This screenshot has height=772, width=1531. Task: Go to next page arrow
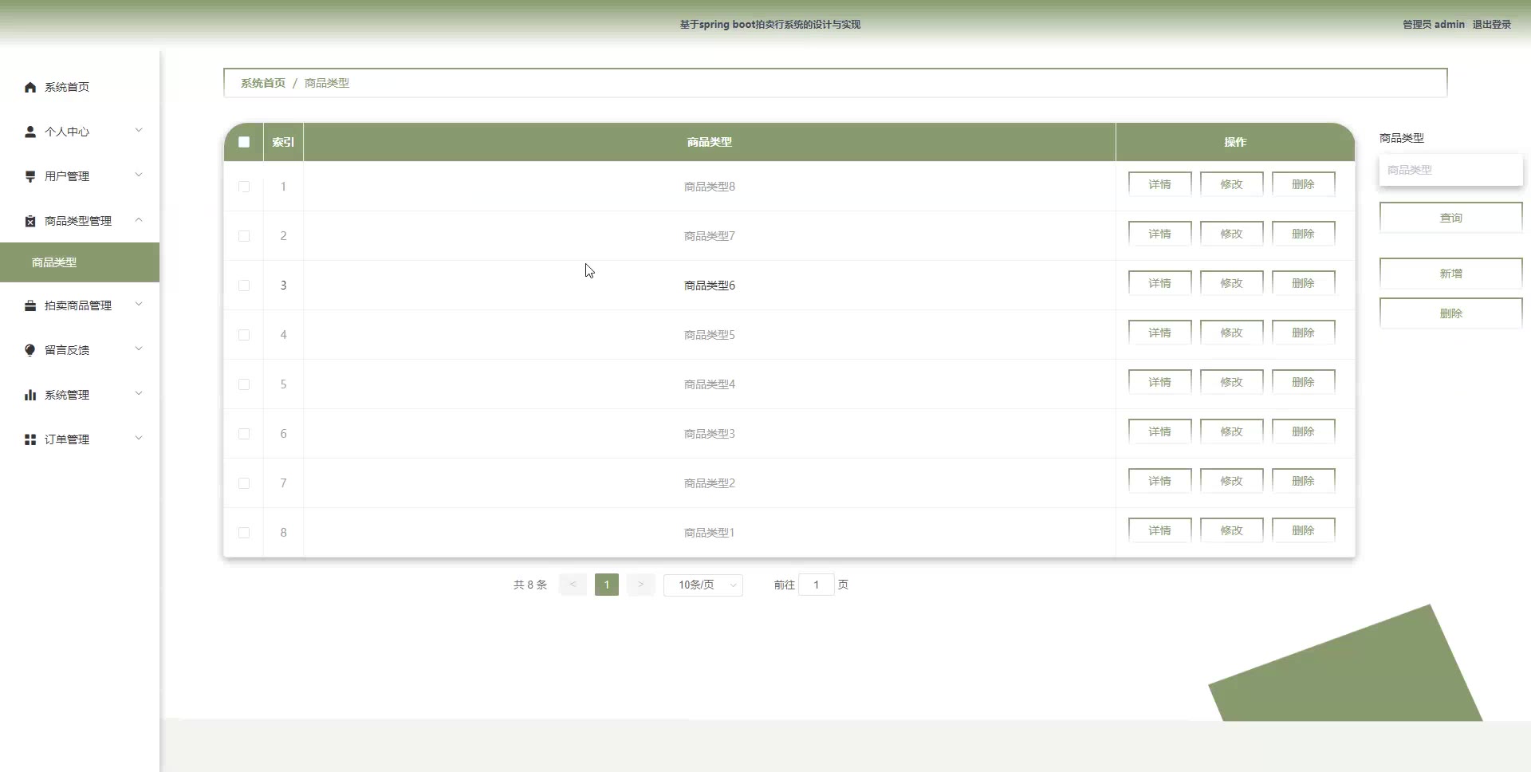[640, 585]
